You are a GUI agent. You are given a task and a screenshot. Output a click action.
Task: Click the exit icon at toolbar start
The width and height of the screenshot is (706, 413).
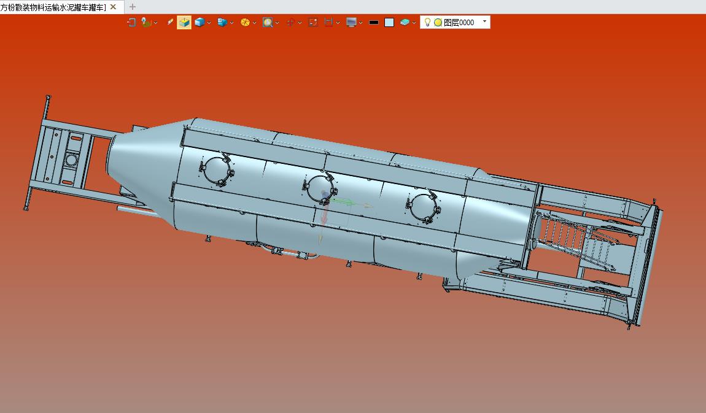tap(131, 22)
